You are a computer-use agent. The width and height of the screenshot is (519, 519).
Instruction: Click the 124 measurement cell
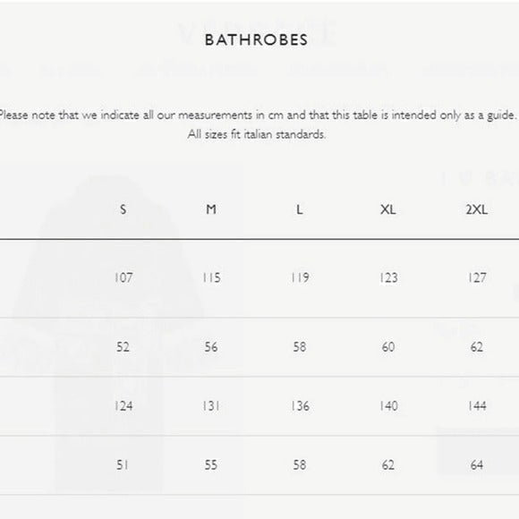(123, 405)
